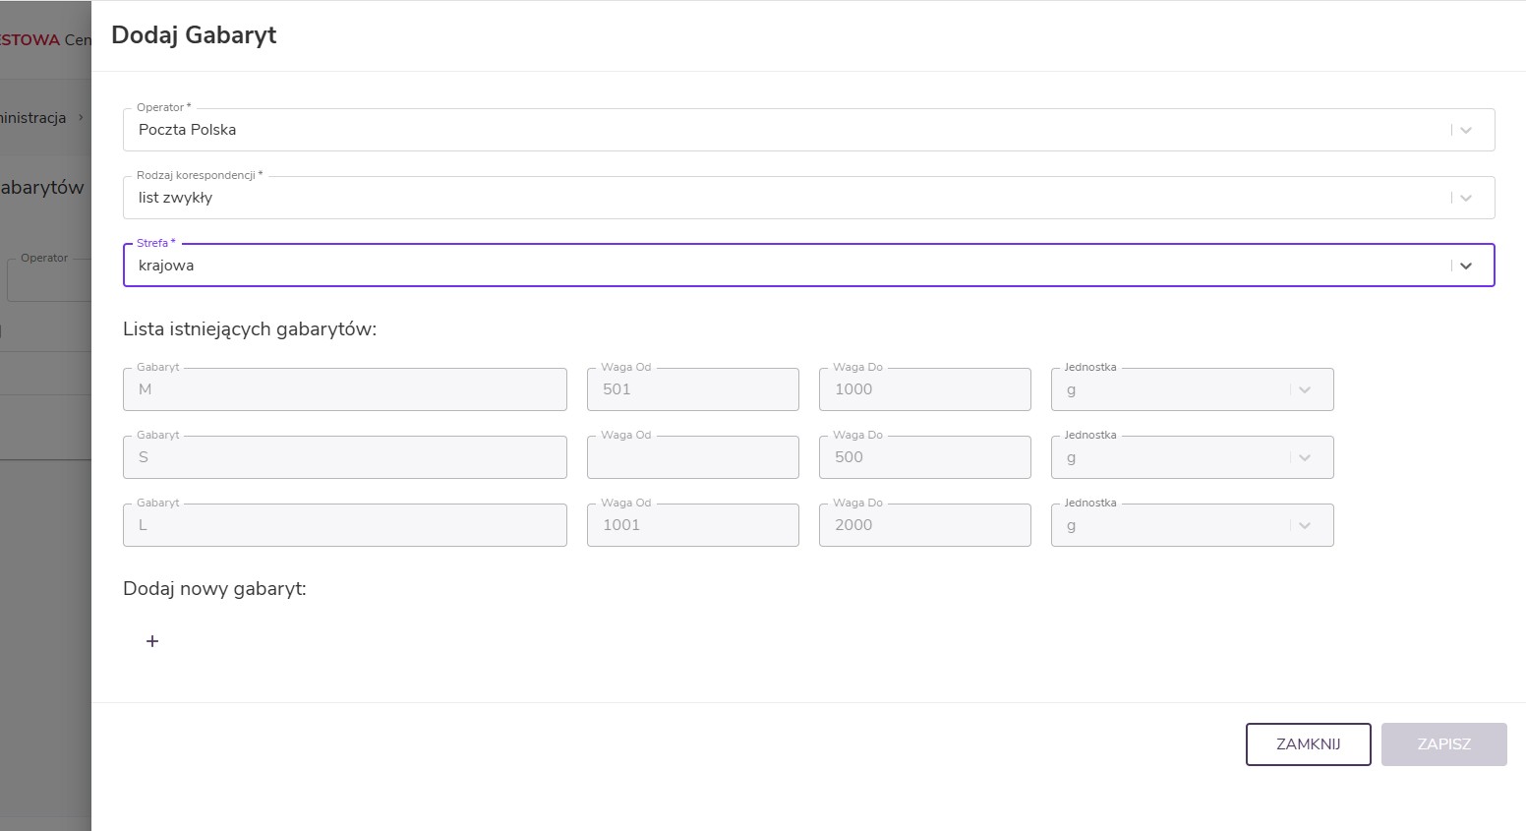Click the Gabaryt field containing M
1526x831 pixels.
pos(344,389)
